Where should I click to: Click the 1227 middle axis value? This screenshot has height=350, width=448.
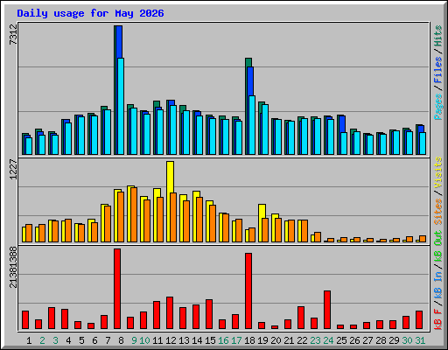(13, 170)
